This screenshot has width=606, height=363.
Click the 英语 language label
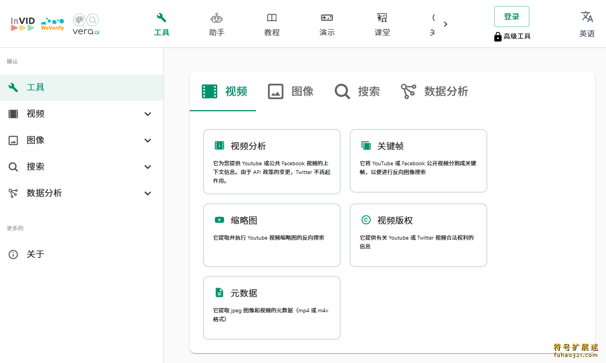pos(587,34)
